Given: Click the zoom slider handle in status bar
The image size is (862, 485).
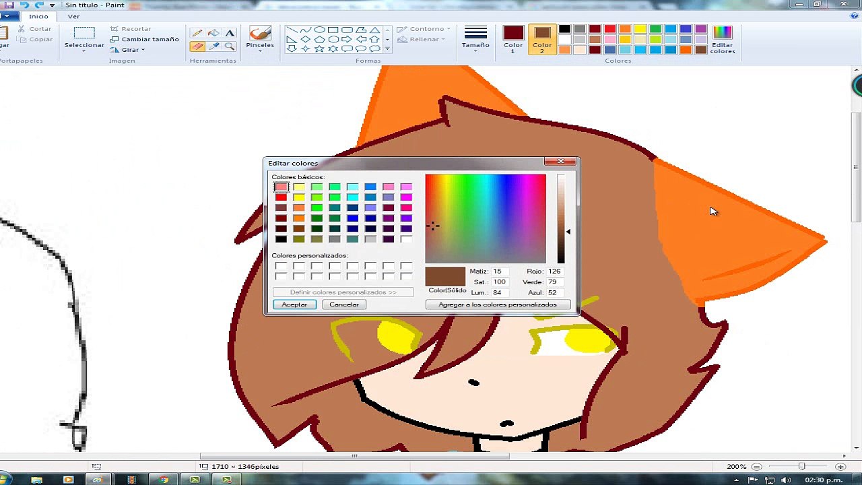Looking at the screenshot, I should [x=801, y=466].
